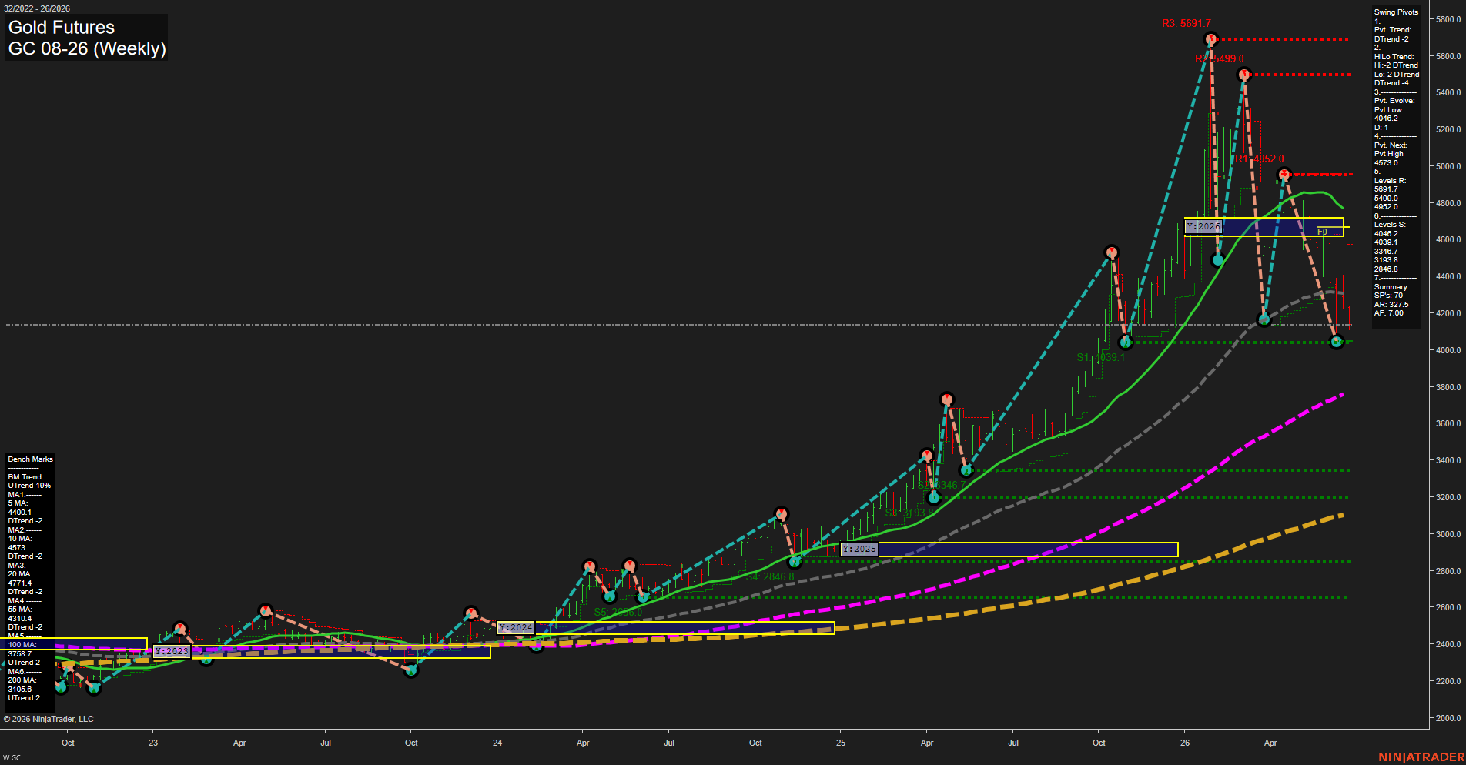The image size is (1466, 765).
Task: Click the '100 MA:' benchmark label
Action: [x=22, y=645]
